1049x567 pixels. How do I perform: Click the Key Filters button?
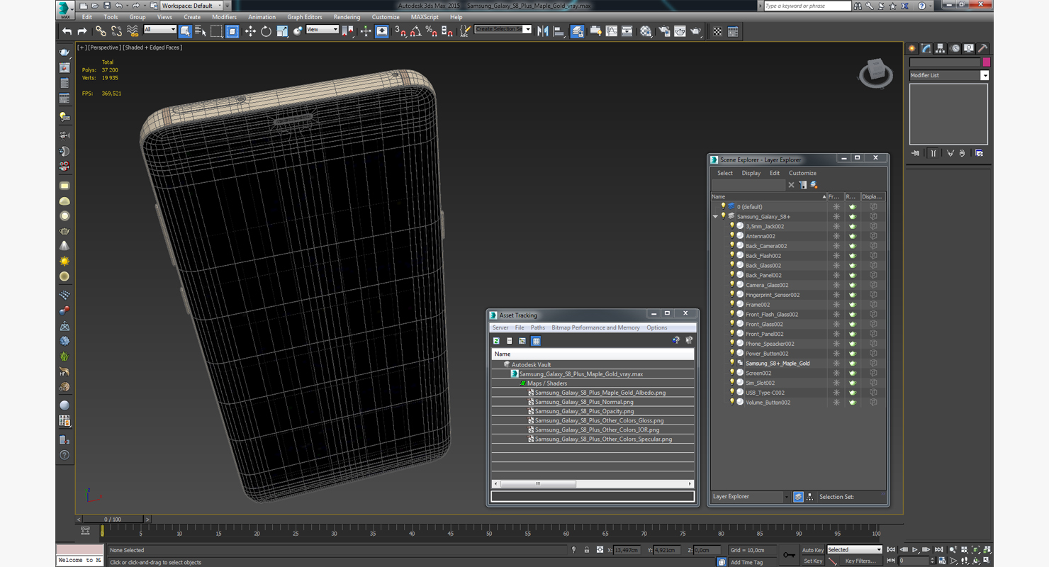[x=860, y=561]
